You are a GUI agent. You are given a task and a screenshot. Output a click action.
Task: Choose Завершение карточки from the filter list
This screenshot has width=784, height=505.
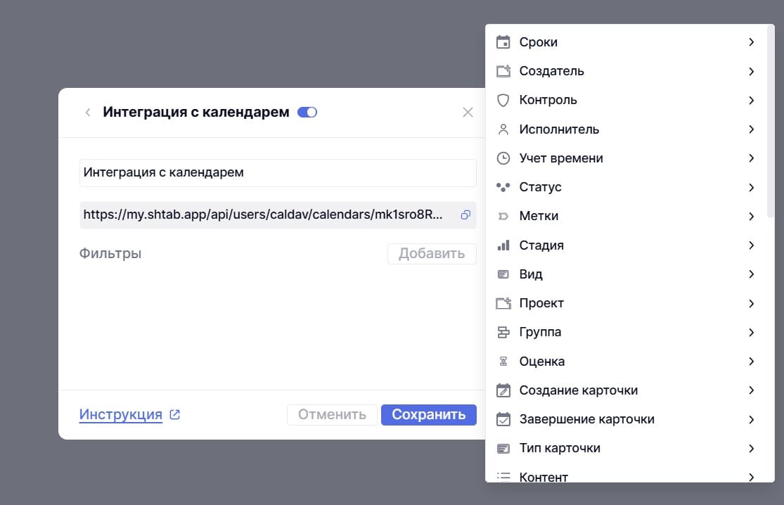tap(586, 419)
